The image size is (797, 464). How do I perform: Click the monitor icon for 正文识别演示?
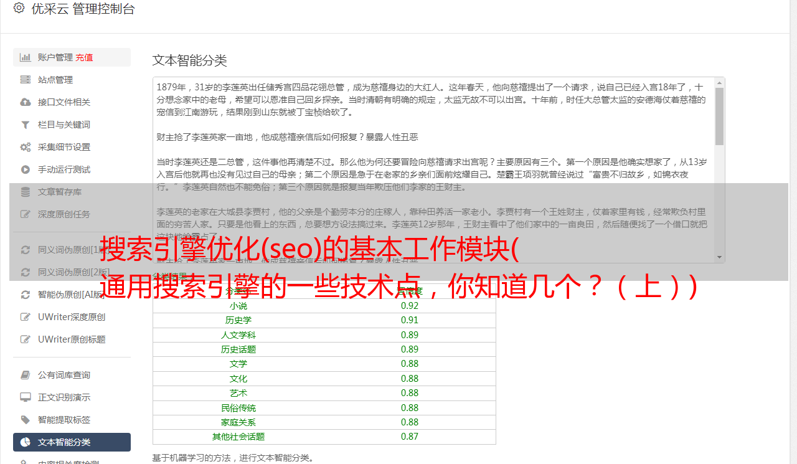(x=26, y=397)
